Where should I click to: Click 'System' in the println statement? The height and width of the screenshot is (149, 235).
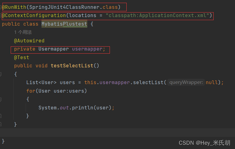pyautogui.click(x=48, y=108)
